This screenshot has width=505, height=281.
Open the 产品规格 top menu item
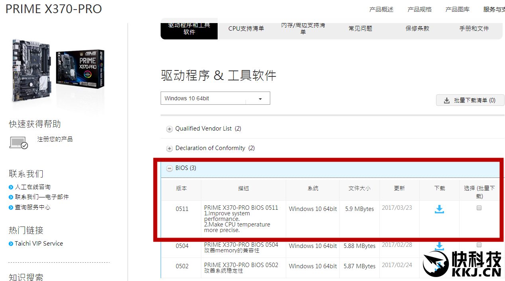(419, 9)
